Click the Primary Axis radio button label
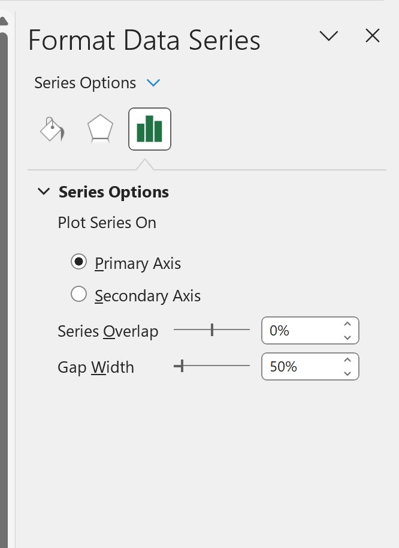399x548 pixels. coord(137,263)
